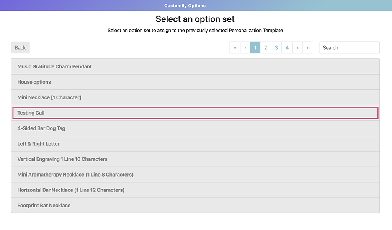Open page 3 of option sets
This screenshot has width=392, height=230.
point(276,48)
